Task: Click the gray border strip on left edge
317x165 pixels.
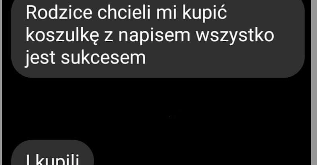Action: [x=1, y=82]
